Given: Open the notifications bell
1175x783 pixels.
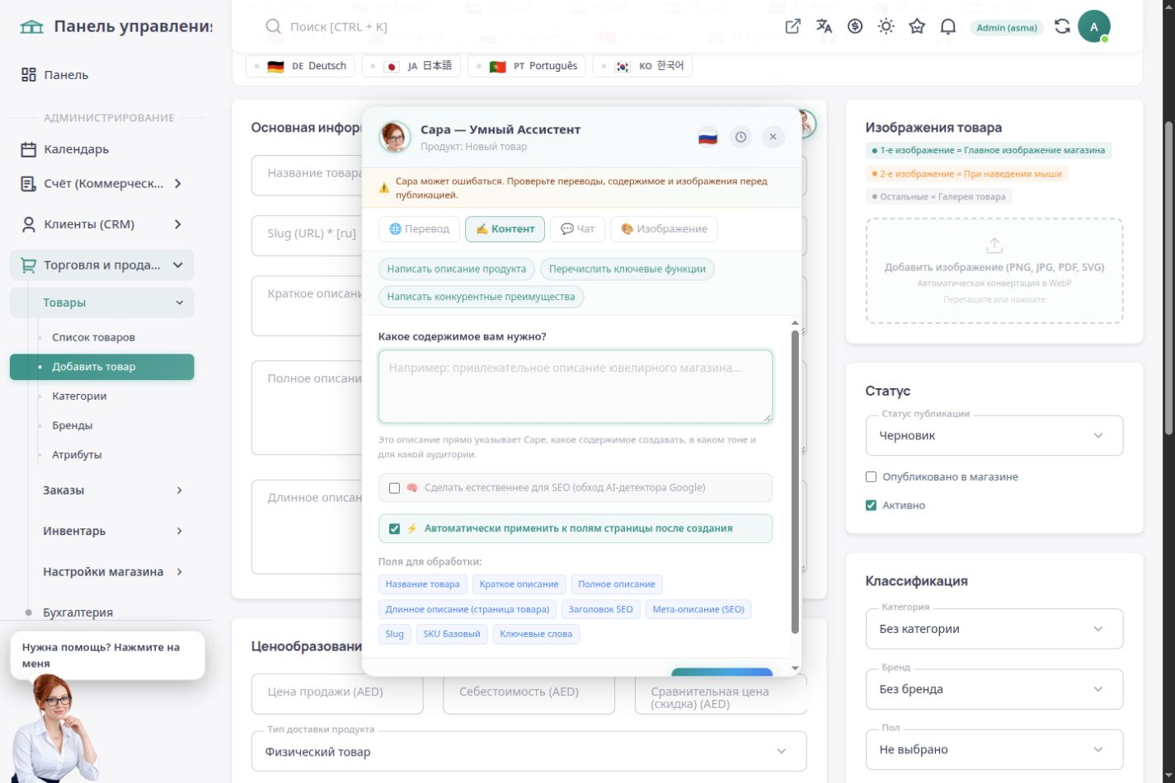Looking at the screenshot, I should point(948,26).
